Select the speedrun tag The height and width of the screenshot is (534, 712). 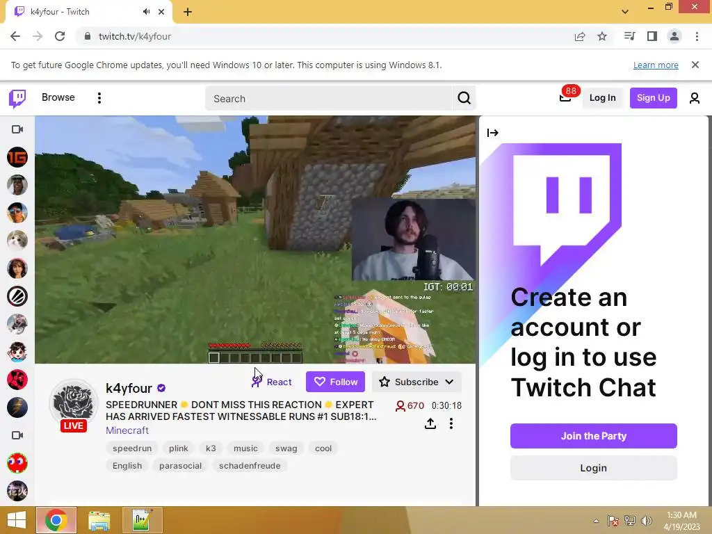(132, 448)
